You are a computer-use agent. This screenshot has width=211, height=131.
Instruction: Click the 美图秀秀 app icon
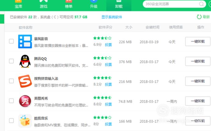click(25, 101)
